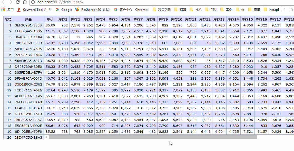This screenshot has width=294, height=151.
Task: Click unit price 90.97 in row 17
Action: click(51, 120)
